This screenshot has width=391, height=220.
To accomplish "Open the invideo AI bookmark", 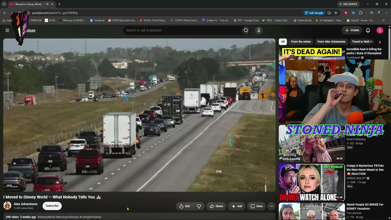I will pyautogui.click(x=215, y=20).
